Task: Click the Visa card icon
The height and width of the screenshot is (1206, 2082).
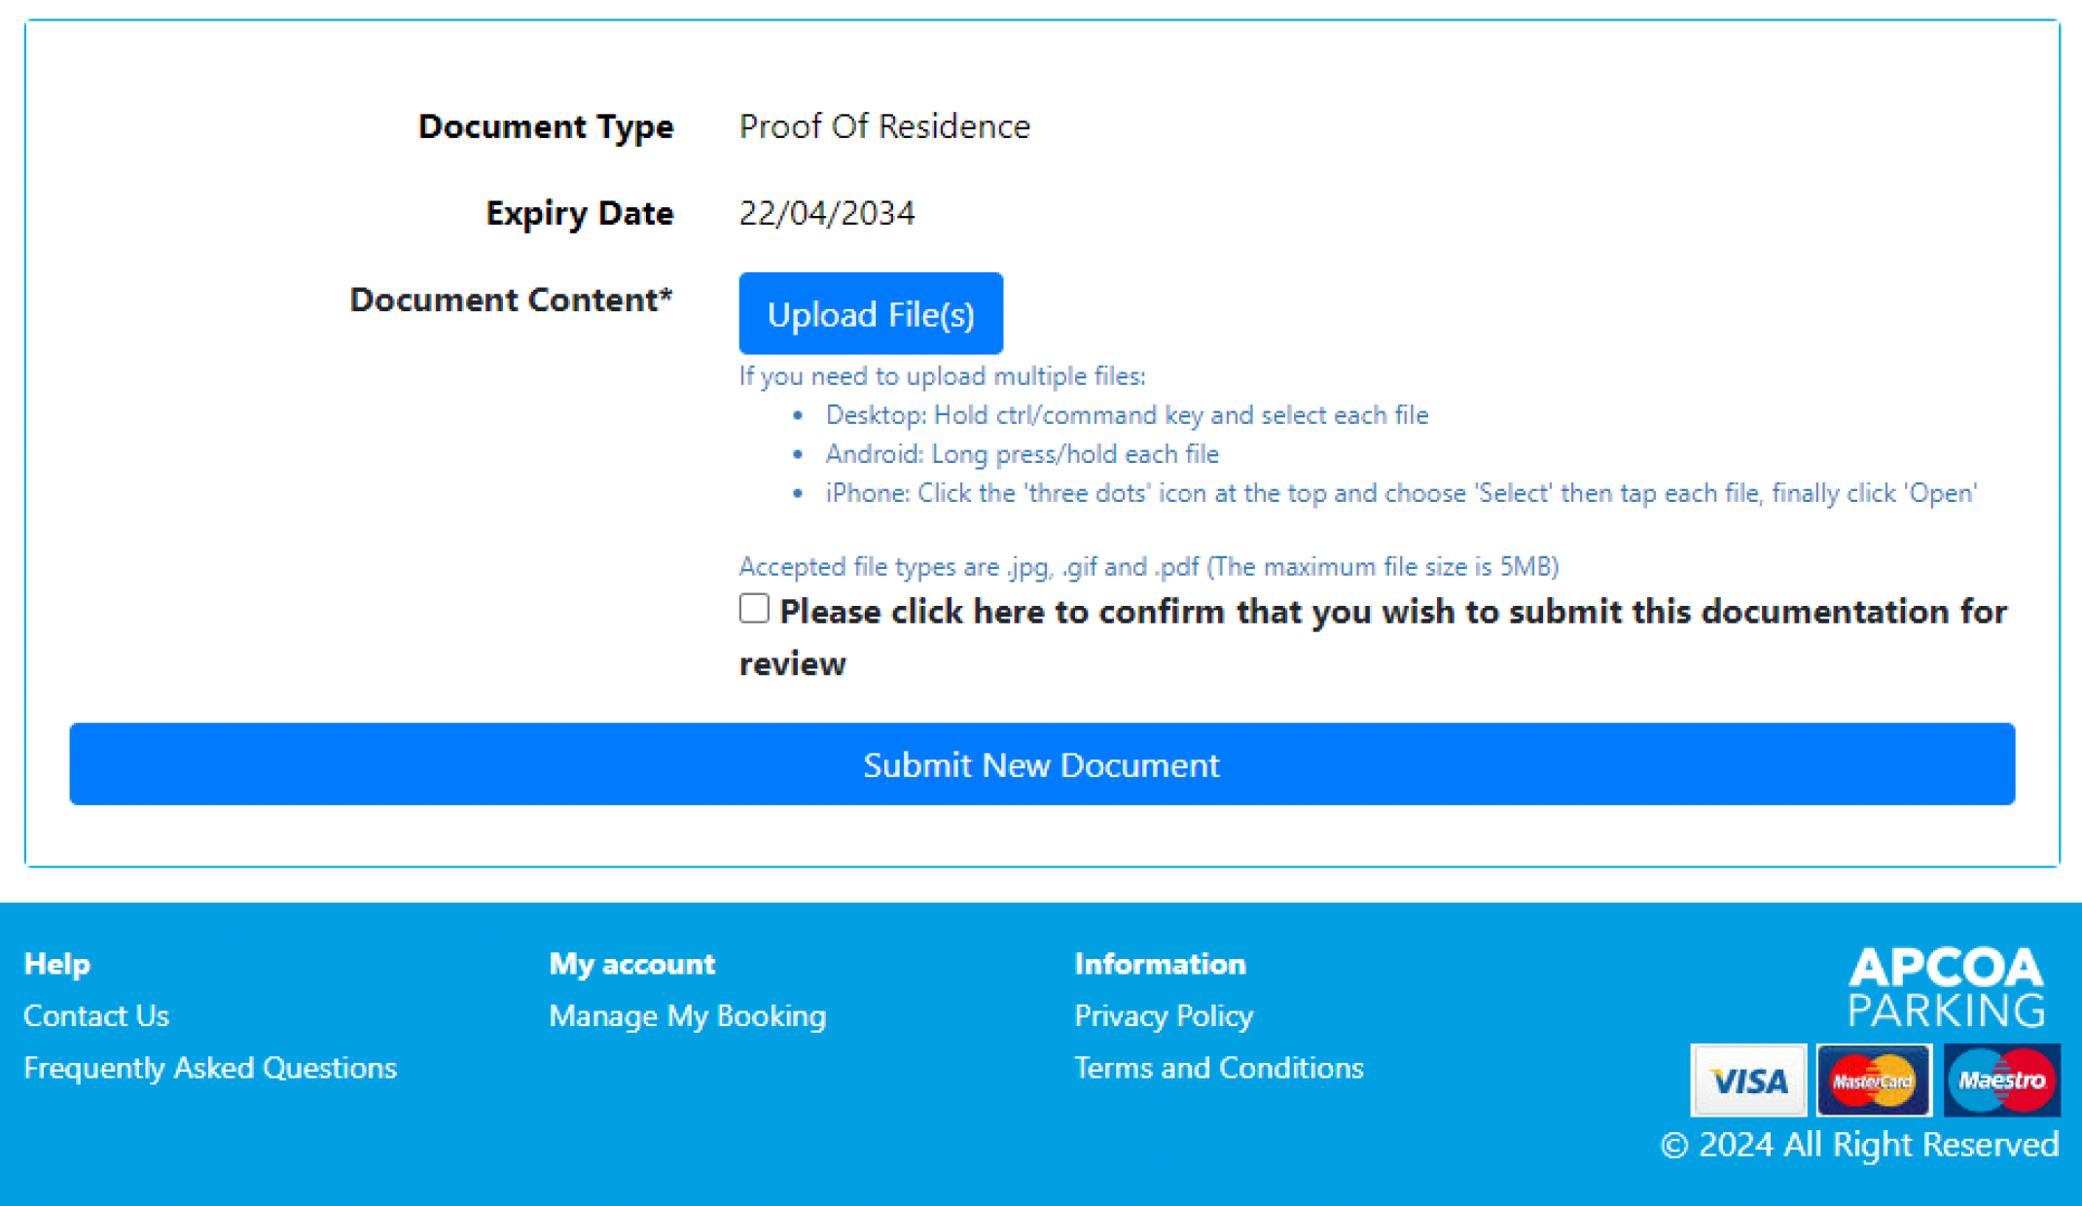Action: (x=1748, y=1080)
